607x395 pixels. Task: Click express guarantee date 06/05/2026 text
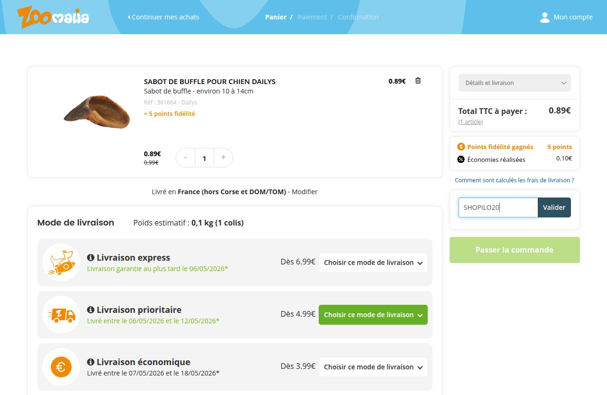[157, 269]
